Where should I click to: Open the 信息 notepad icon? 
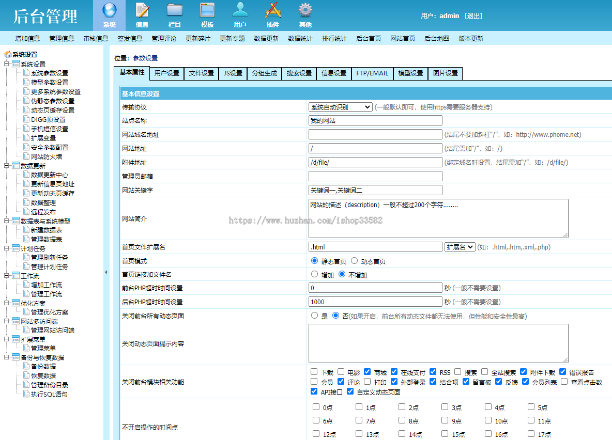coord(142,10)
